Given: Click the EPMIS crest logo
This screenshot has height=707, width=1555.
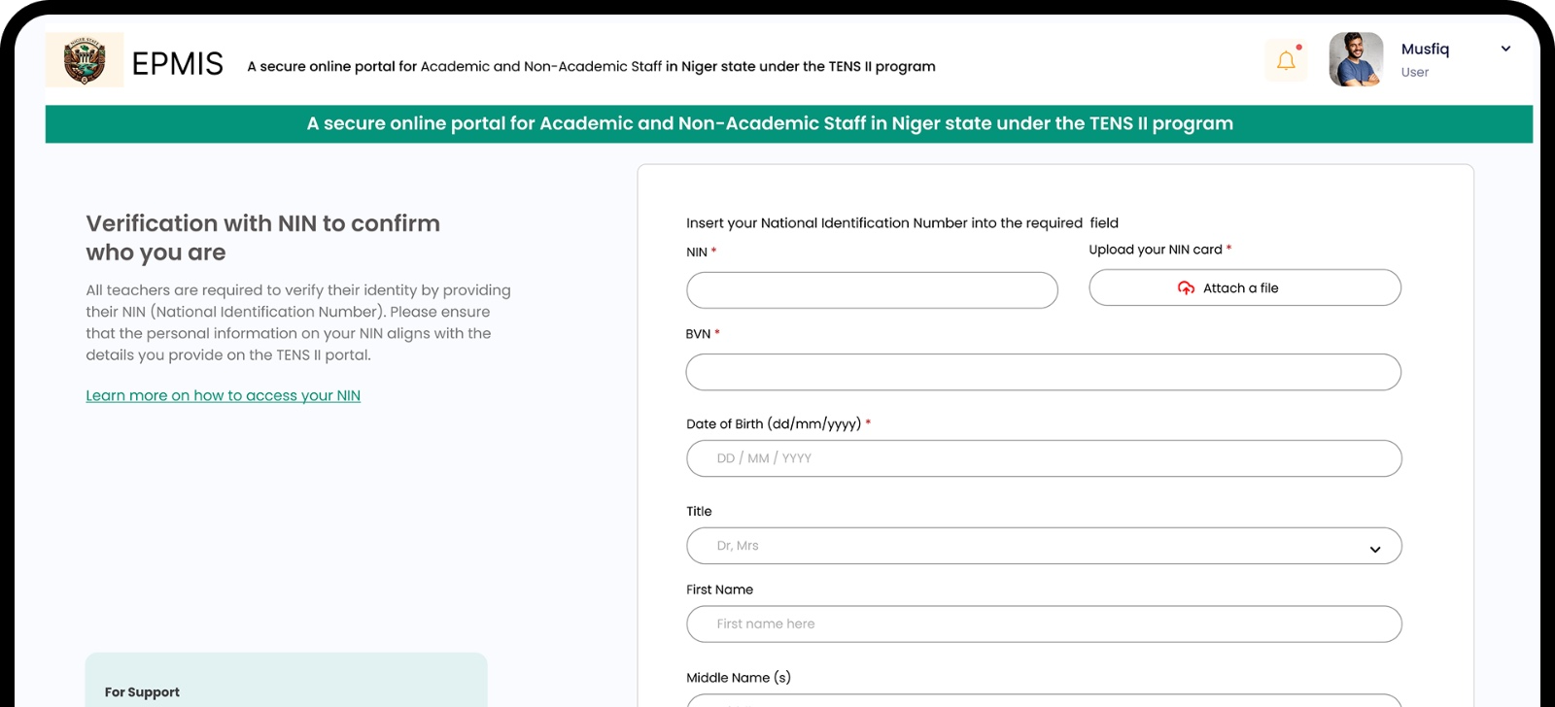Looking at the screenshot, I should point(85,60).
